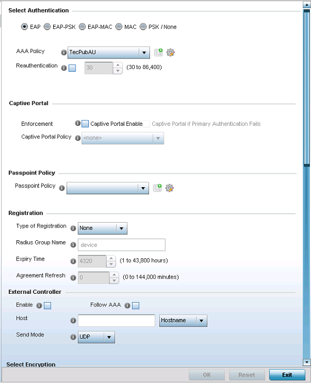Open the info icon next to Type of Registration

(73, 228)
